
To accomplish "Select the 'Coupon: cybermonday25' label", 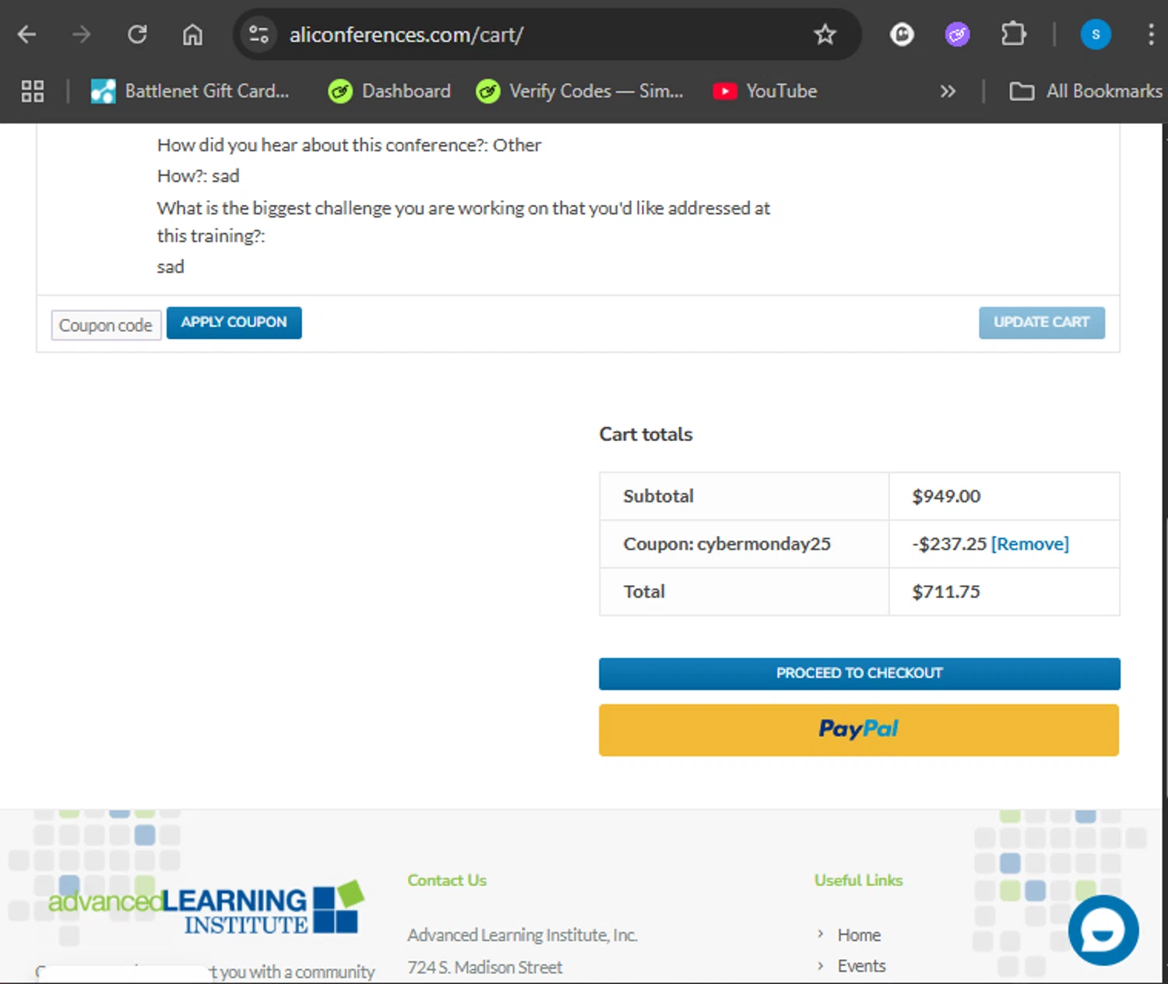I will (726, 544).
